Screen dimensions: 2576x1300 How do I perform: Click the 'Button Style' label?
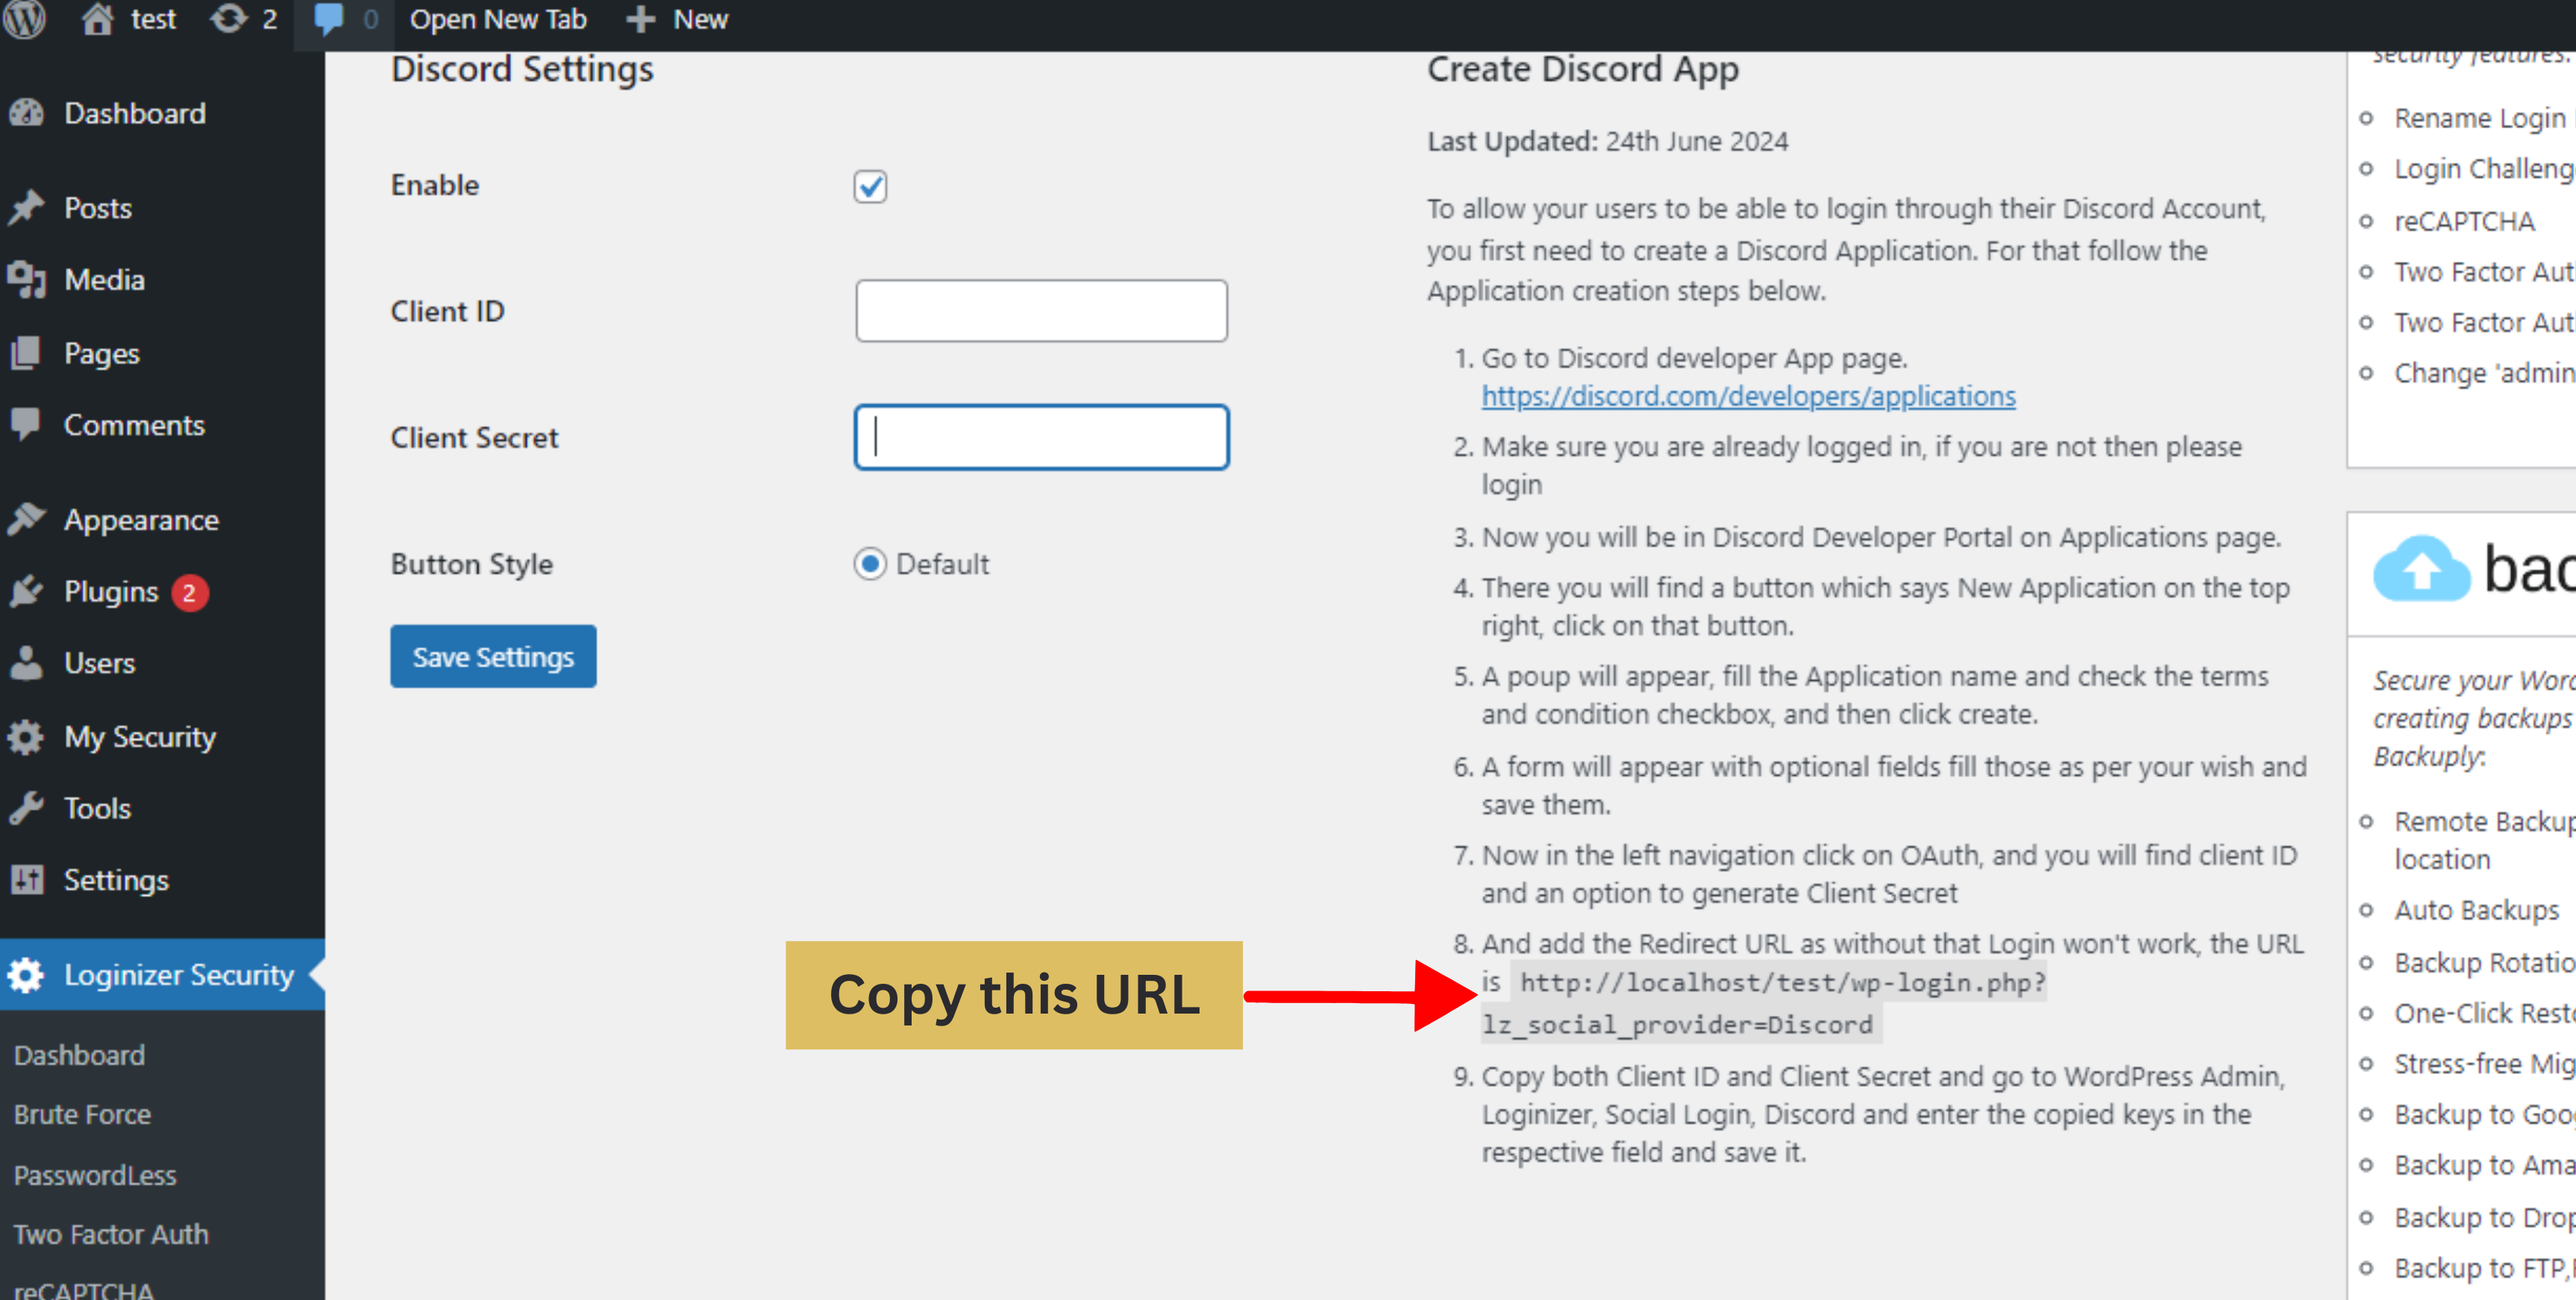[x=471, y=564]
